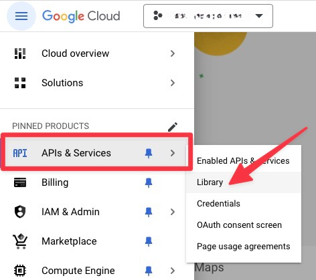Screen dimensions: 316x280
Task: Click the PINNED PRODUCTS heading
Action: [x=51, y=126]
